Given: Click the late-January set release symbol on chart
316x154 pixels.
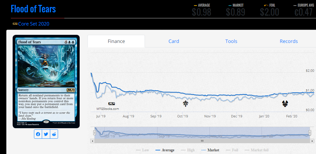Looking at the screenshot, I should click(x=285, y=104).
